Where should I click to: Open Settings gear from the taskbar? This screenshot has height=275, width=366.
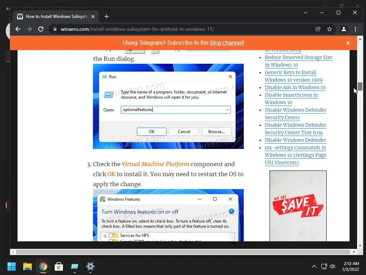(90, 266)
